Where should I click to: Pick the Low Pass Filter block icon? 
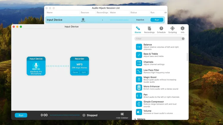click(x=139, y=71)
